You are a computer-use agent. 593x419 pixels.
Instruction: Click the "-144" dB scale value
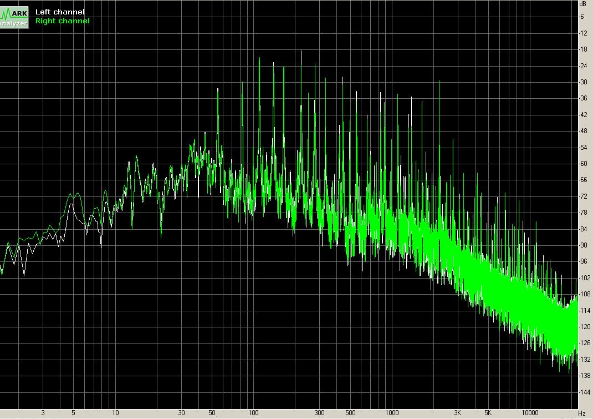[584, 392]
